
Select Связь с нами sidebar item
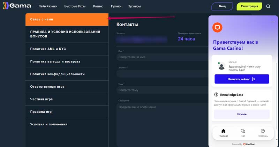67,20
